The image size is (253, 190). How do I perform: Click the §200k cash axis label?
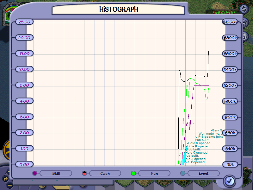[230, 85]
